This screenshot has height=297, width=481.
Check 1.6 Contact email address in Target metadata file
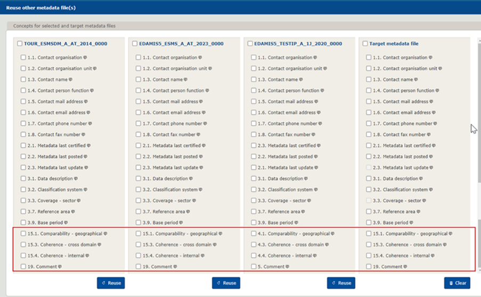click(x=369, y=112)
